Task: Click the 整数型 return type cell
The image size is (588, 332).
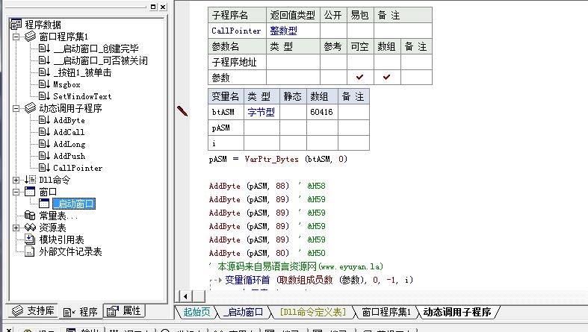Action: coord(293,31)
